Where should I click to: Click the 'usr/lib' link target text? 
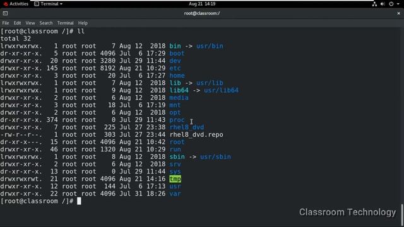point(210,83)
